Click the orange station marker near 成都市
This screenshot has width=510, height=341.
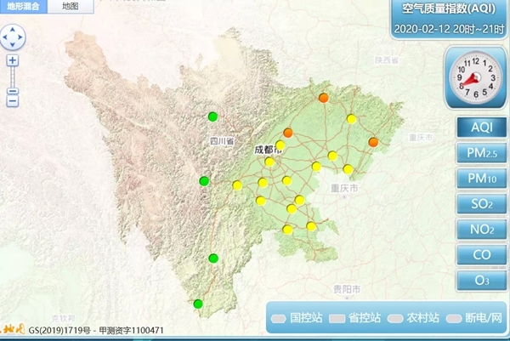(x=288, y=133)
